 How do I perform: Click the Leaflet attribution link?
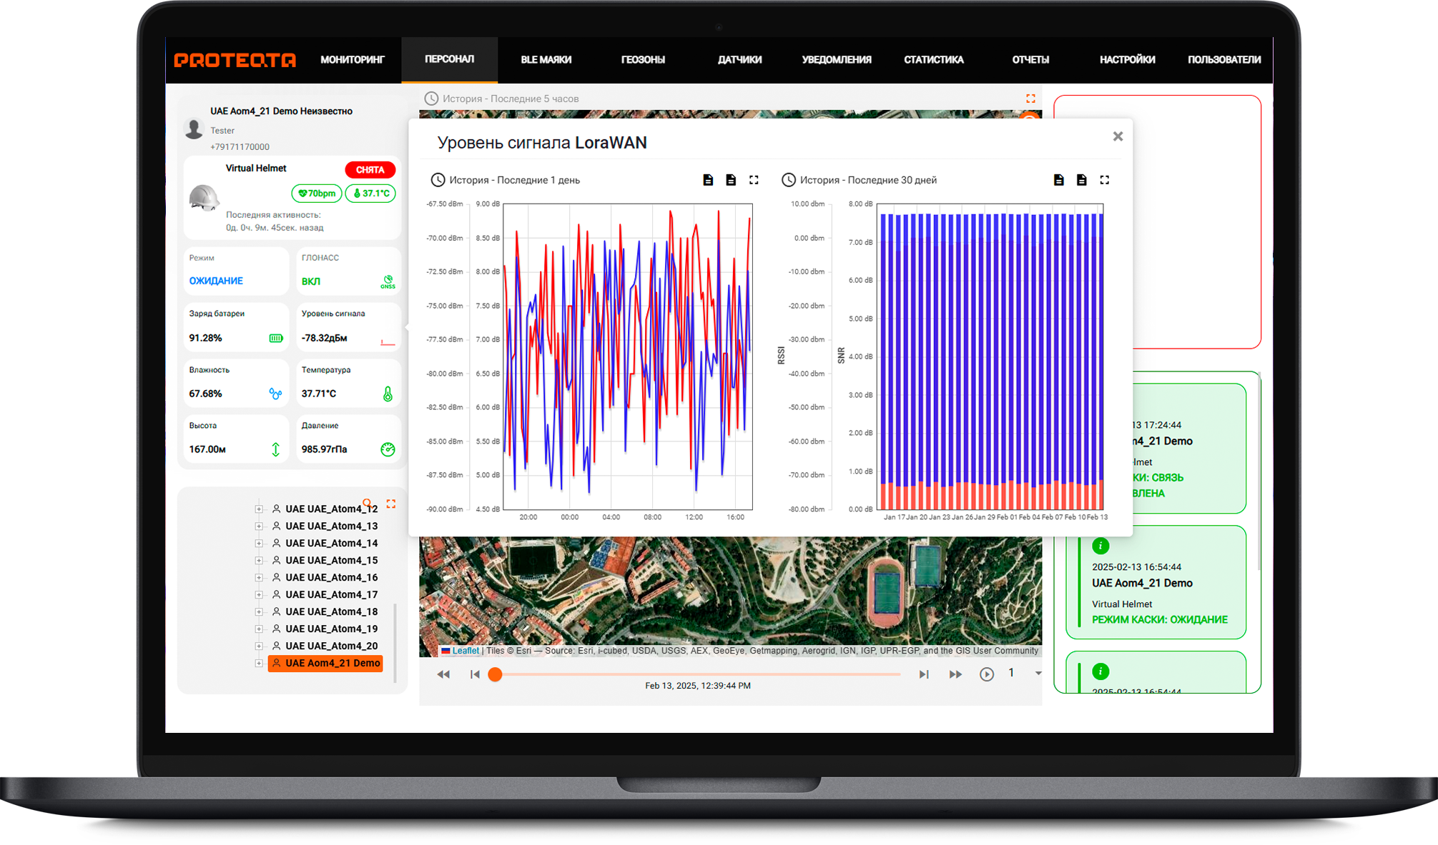coord(466,651)
